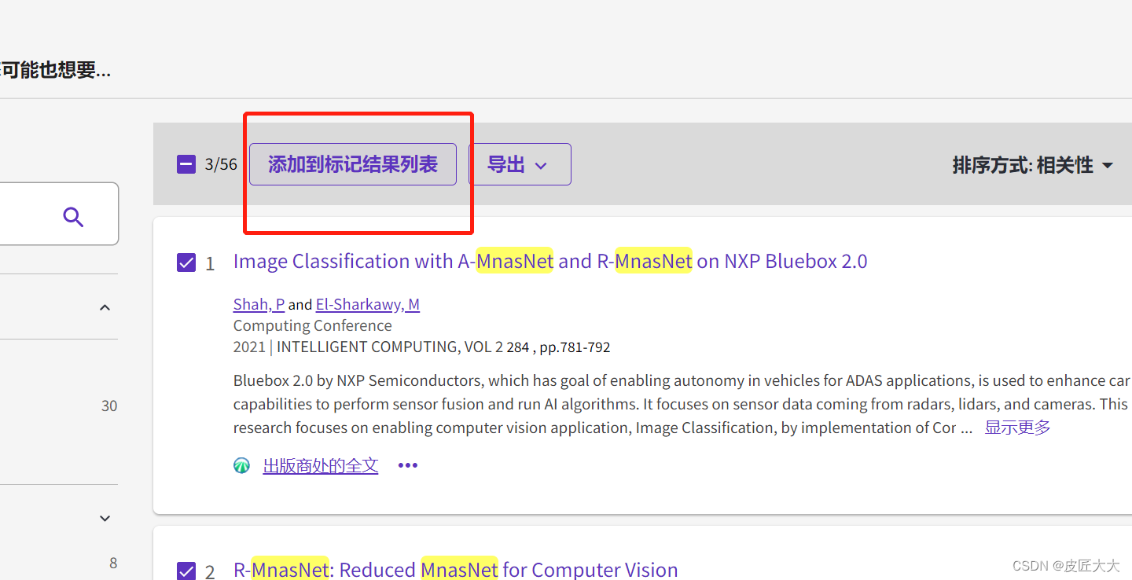Uncheck the checkbox for result 1
Viewport: 1132px width, 580px height.
[186, 262]
